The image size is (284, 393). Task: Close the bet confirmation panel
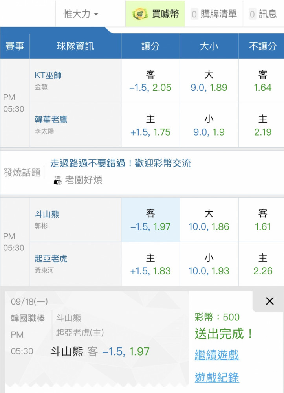tap(269, 301)
